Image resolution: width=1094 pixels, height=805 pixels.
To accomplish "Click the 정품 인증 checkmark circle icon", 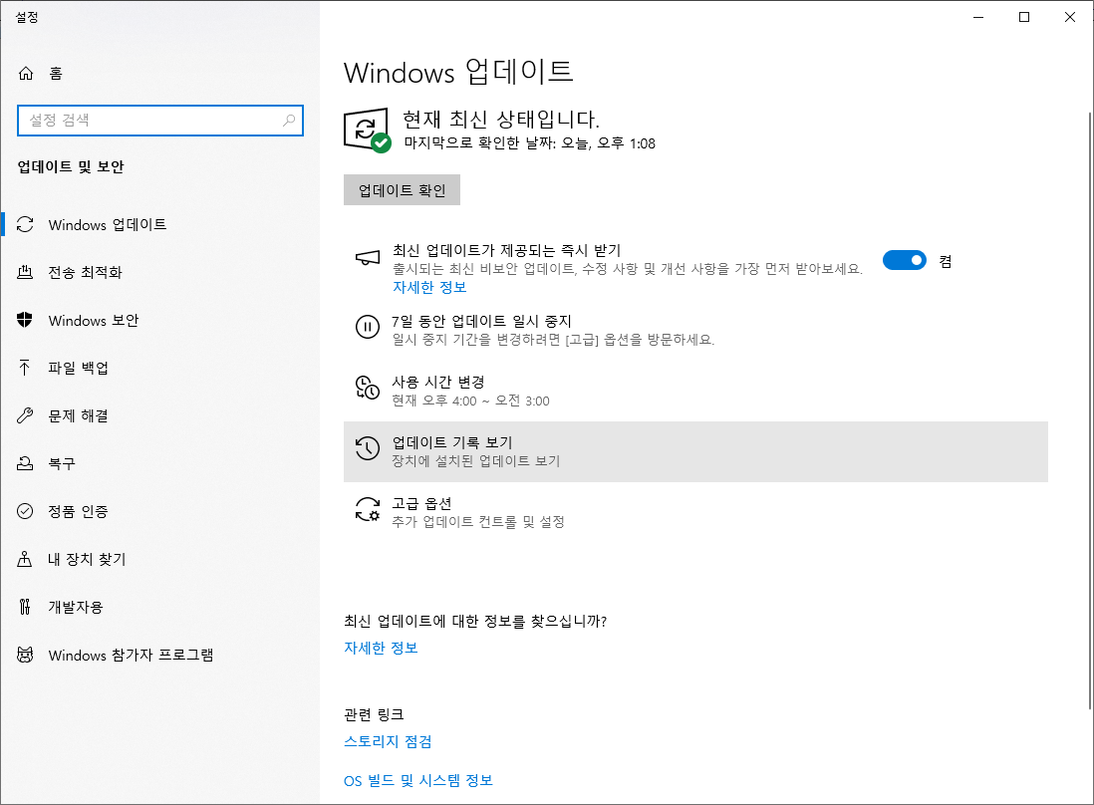I will pyautogui.click(x=25, y=511).
